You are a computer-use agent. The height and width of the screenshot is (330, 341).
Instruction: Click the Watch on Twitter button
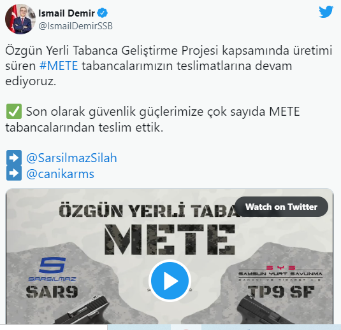click(281, 207)
